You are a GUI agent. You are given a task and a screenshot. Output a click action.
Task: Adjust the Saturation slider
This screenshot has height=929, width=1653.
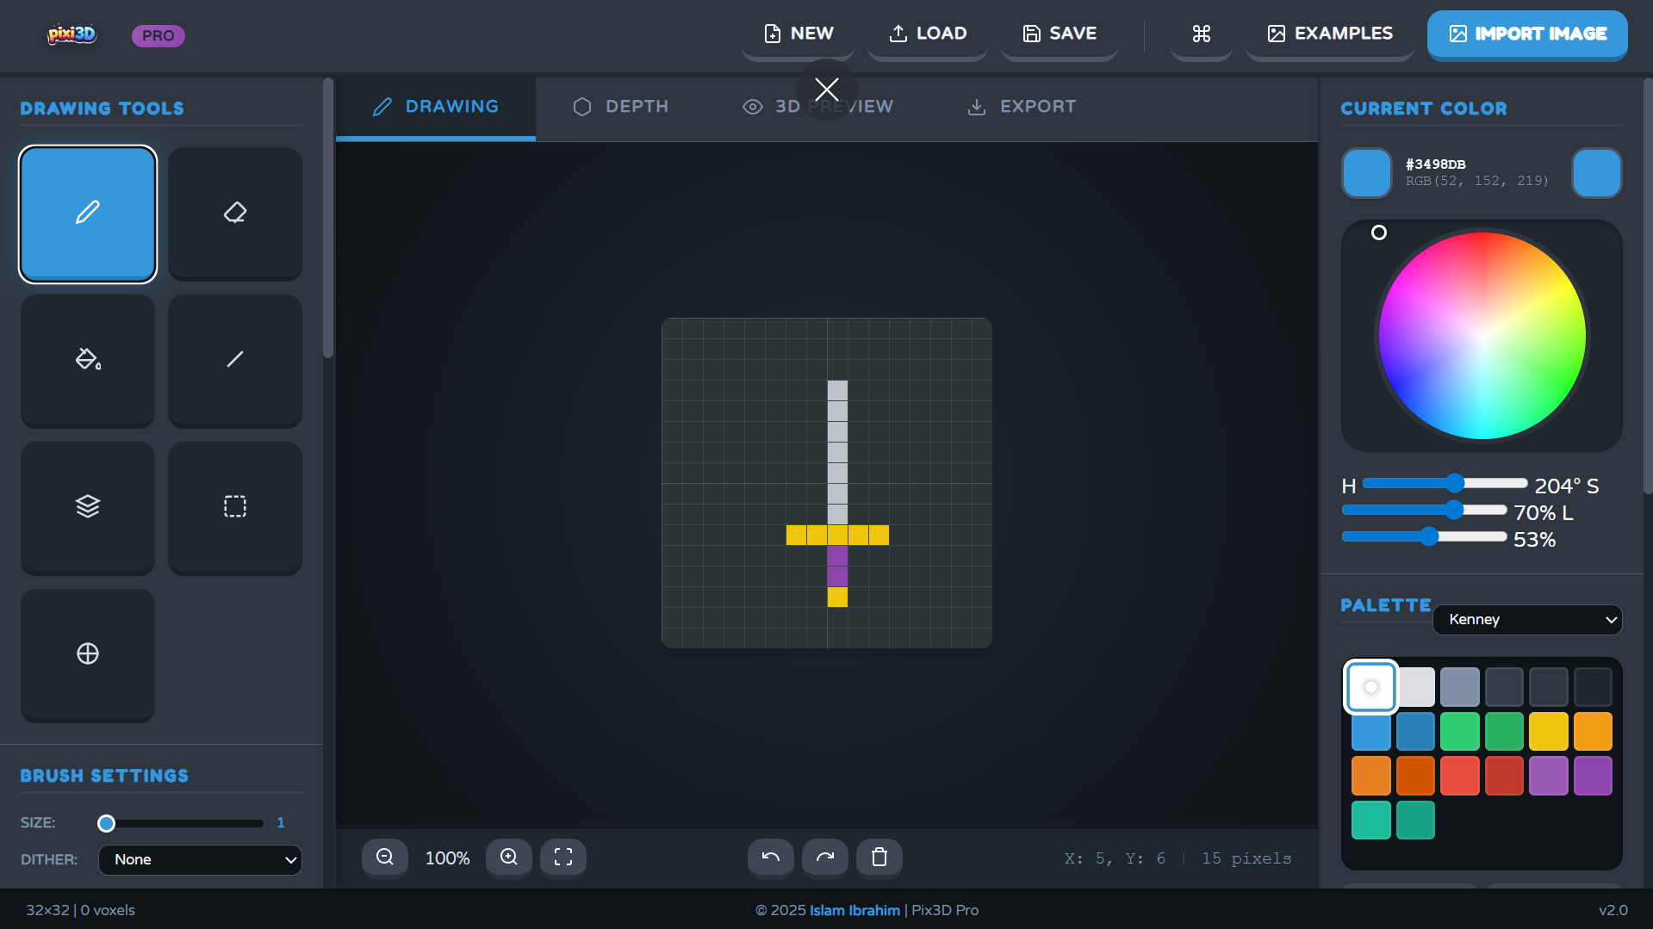(x=1424, y=511)
